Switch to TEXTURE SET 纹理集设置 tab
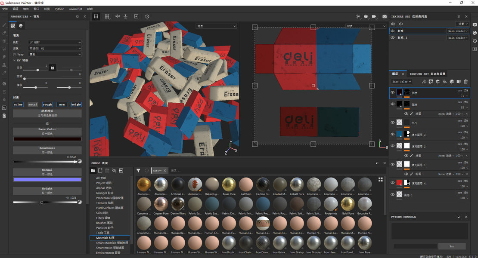 point(427,74)
